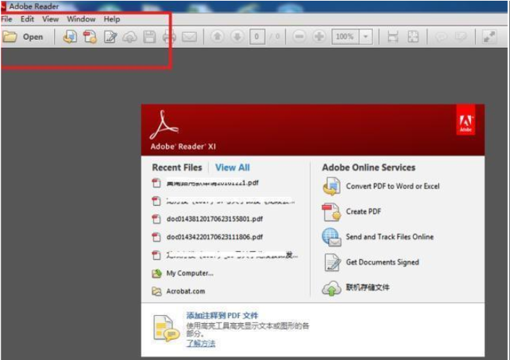Click the Convert PDF service icon in panel

click(x=332, y=186)
